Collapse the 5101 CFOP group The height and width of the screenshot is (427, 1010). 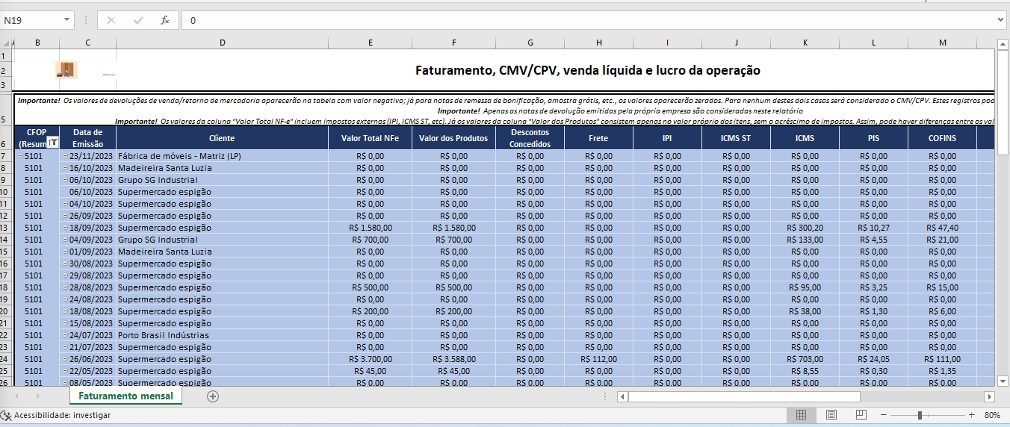(20, 156)
